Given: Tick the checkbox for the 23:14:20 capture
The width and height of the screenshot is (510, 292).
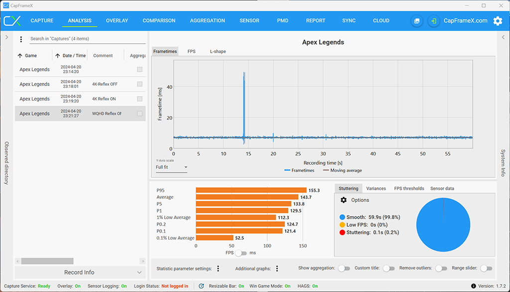Looking at the screenshot, I should [x=140, y=69].
